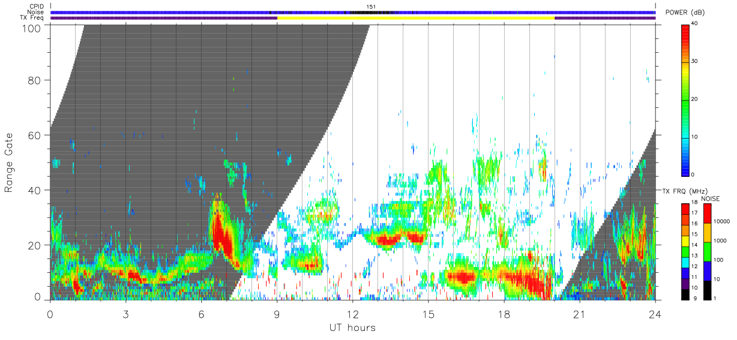737x340 pixels.
Task: Click the NOISE legend title
Action: (x=710, y=198)
